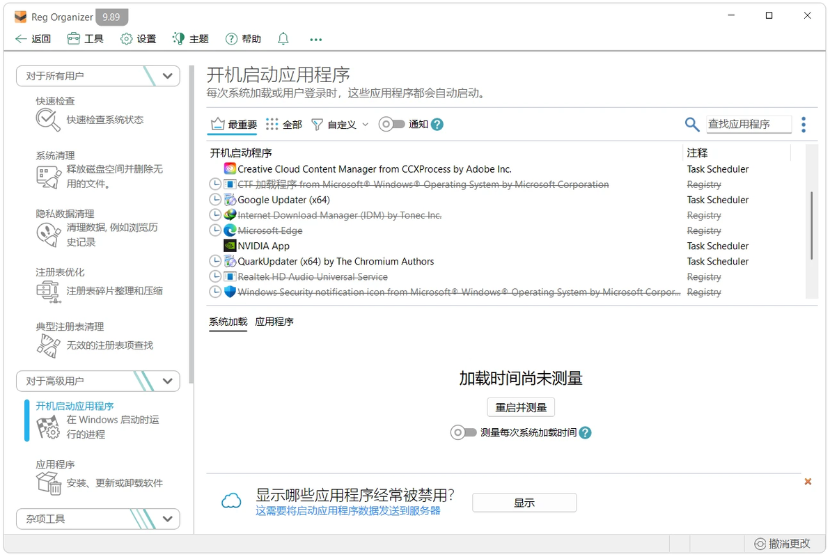Toggle the 通知 switch
The height and width of the screenshot is (559, 830).
click(392, 125)
